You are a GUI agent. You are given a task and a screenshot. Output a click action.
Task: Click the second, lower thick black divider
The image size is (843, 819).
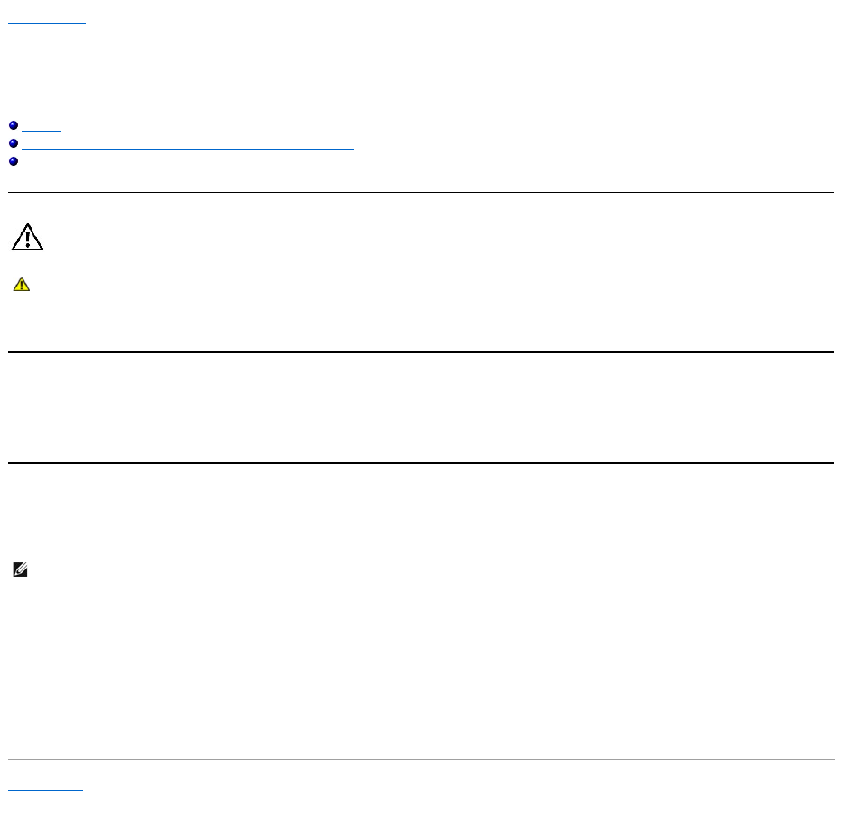(x=421, y=463)
